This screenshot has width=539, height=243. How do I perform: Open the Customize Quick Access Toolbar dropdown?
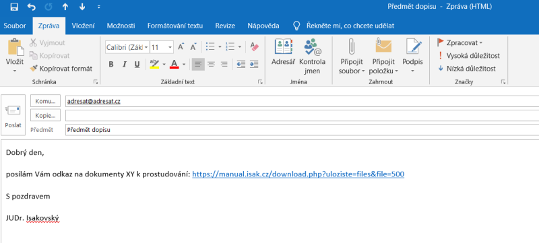pos(98,7)
